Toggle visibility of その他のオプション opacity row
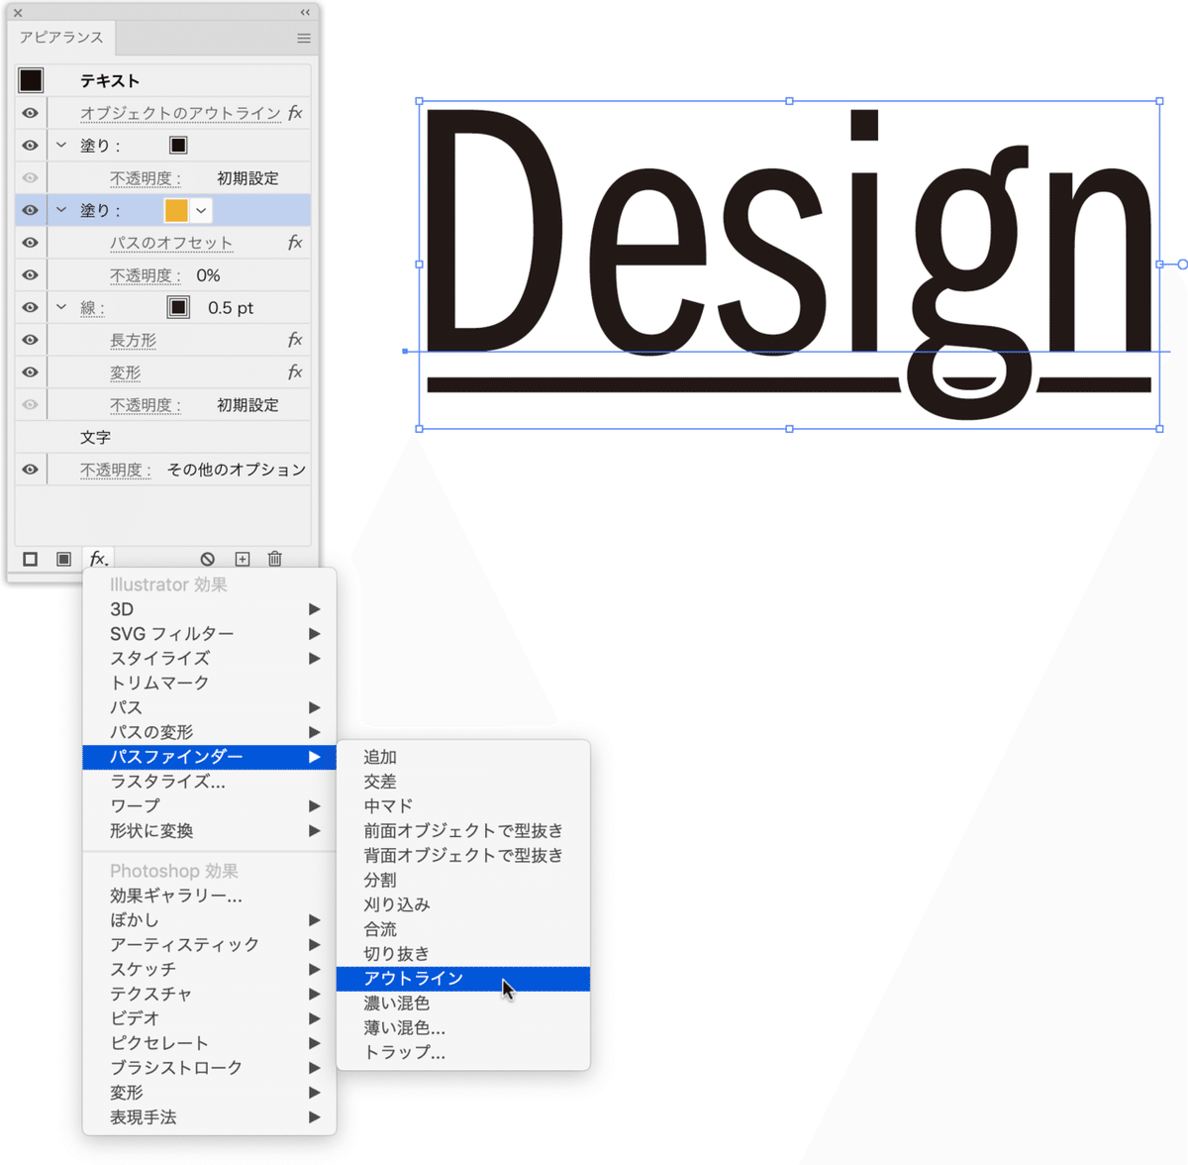Viewport: 1188px width, 1165px height. (31, 470)
